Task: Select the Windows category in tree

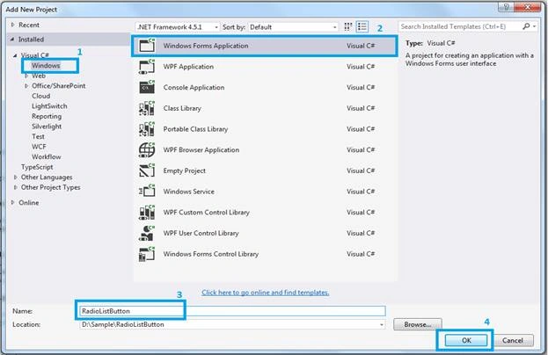Action: coord(46,66)
